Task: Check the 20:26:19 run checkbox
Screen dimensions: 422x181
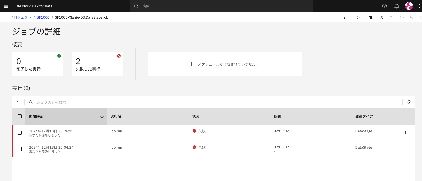Action: (20, 133)
